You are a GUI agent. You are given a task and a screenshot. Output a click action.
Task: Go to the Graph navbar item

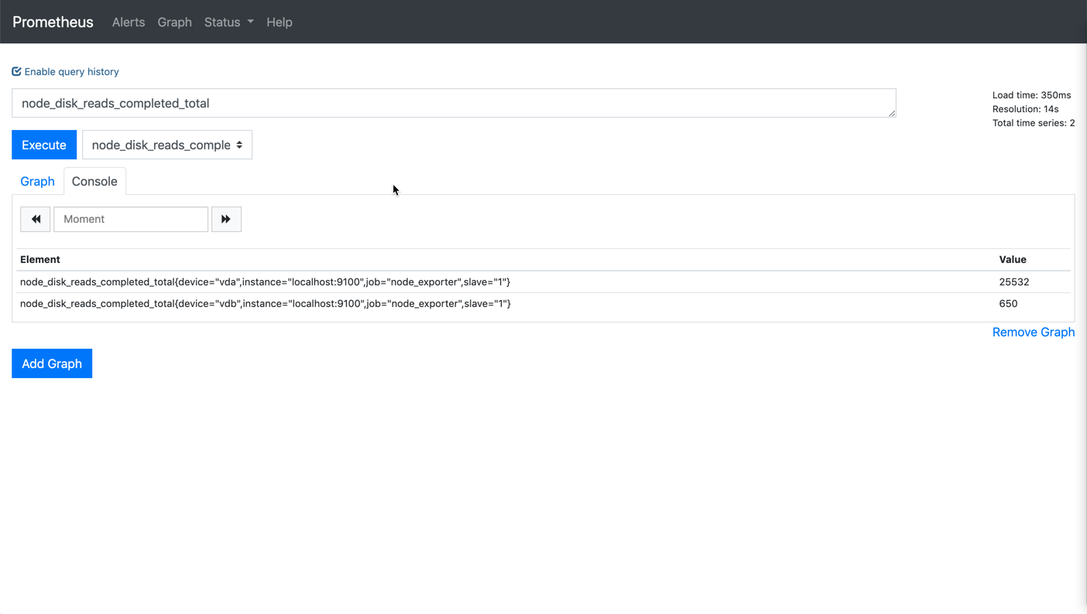(x=174, y=22)
